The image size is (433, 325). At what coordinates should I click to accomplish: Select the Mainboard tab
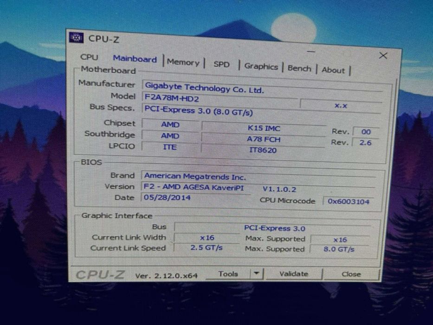click(135, 59)
